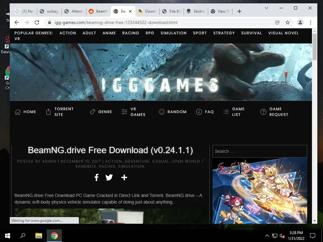
Task: Click the browser forward arrow
Action: [27, 22]
